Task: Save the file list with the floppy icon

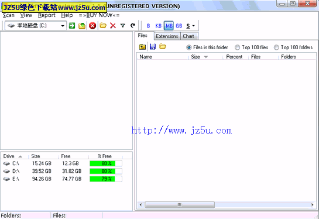Action: 153,47
